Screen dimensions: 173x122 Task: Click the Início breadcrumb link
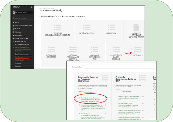click(x=40, y=8)
